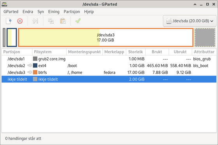Select the /dev/sda3 block in disk graphic
The image size is (218, 145).
coord(105,37)
